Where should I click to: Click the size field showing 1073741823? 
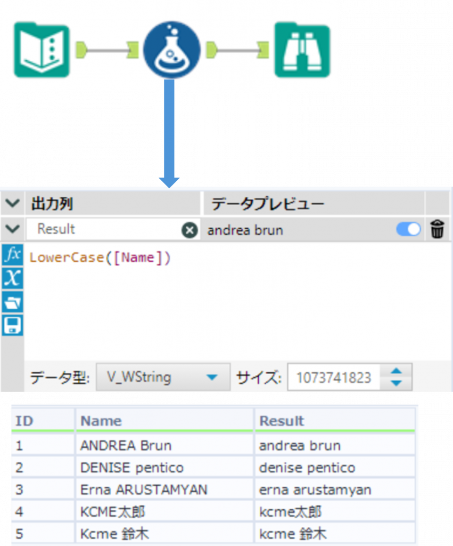click(334, 378)
